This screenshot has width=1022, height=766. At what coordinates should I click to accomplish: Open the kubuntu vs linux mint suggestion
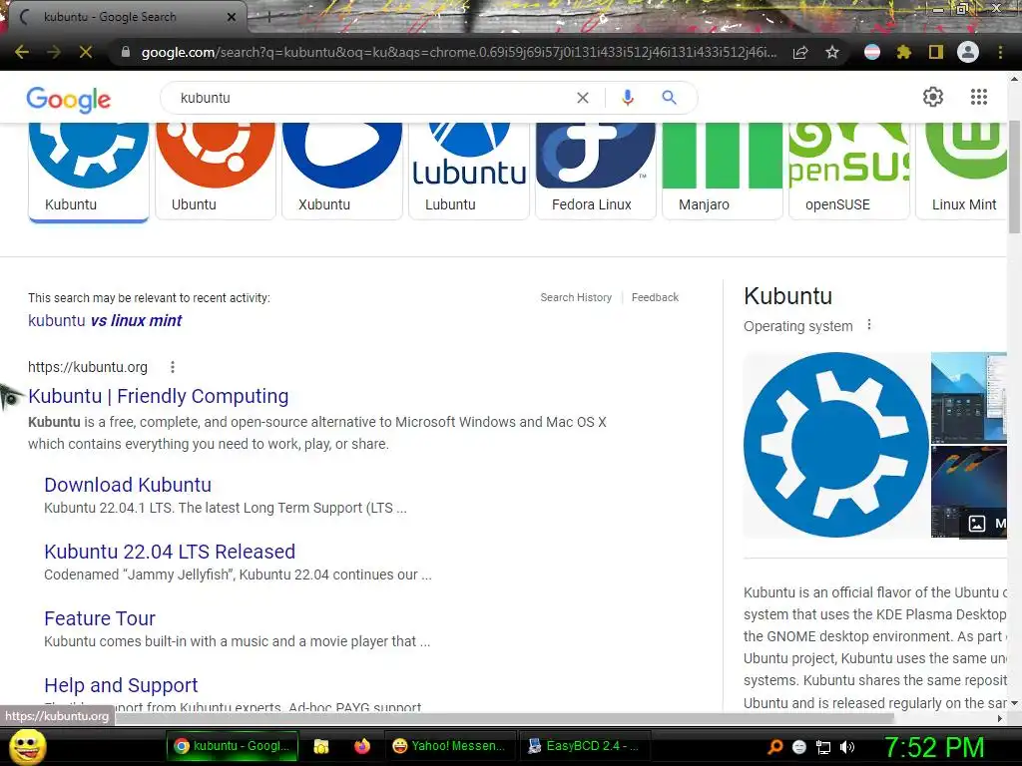(x=105, y=320)
